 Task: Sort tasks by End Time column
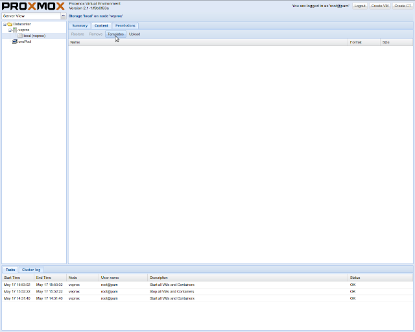50,278
